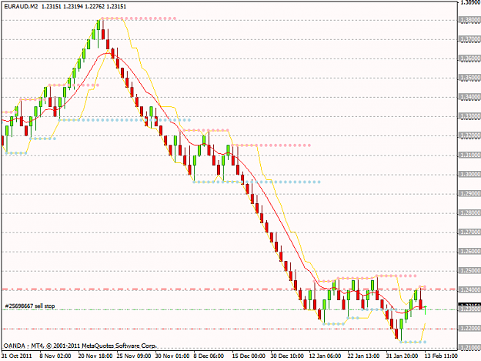Click the 1.38000 price axis label
The image size is (481, 361).
point(469,20)
